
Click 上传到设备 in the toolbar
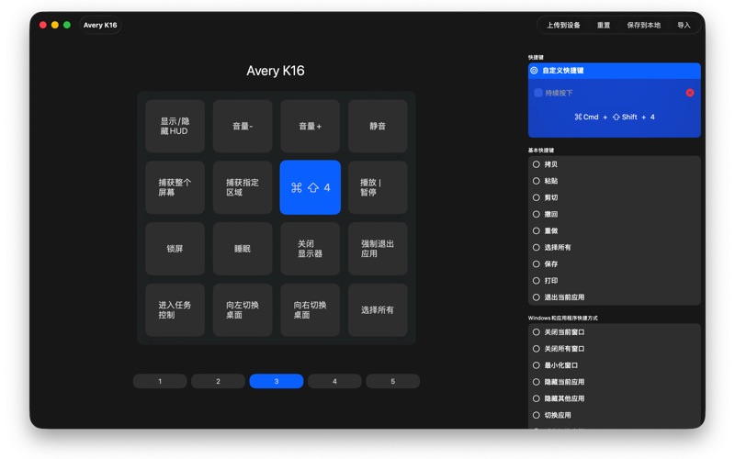(x=563, y=26)
